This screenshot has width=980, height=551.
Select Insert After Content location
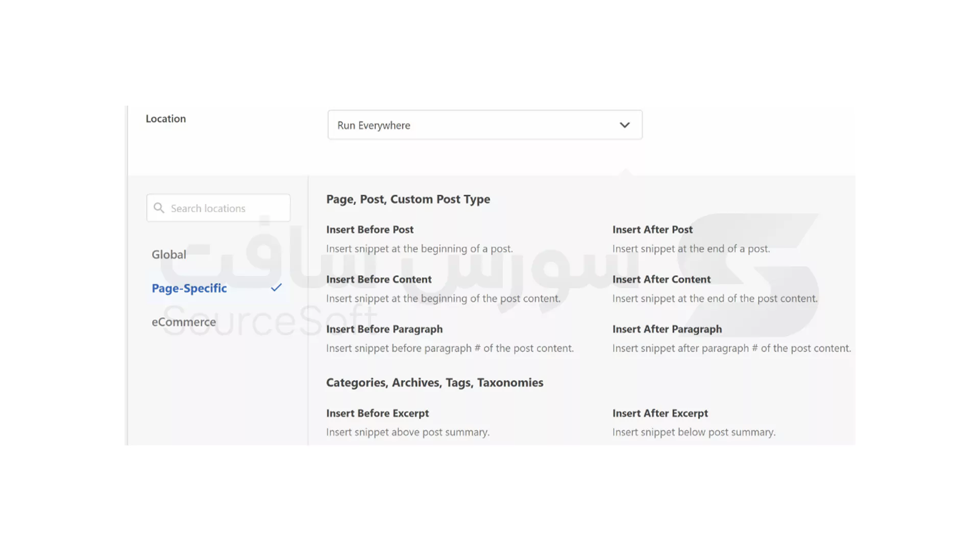661,279
